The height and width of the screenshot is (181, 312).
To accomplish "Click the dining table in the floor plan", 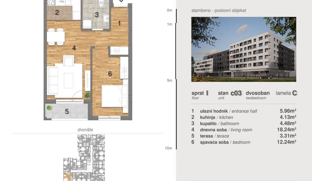I will coord(56,37).
